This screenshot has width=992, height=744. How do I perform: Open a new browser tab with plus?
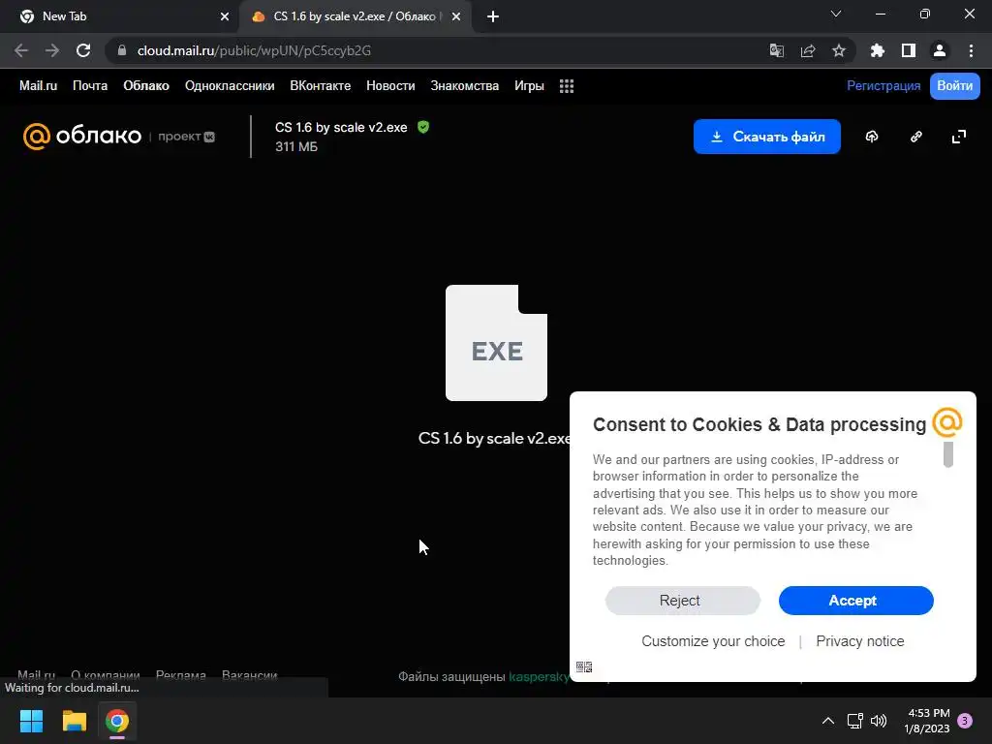[493, 16]
